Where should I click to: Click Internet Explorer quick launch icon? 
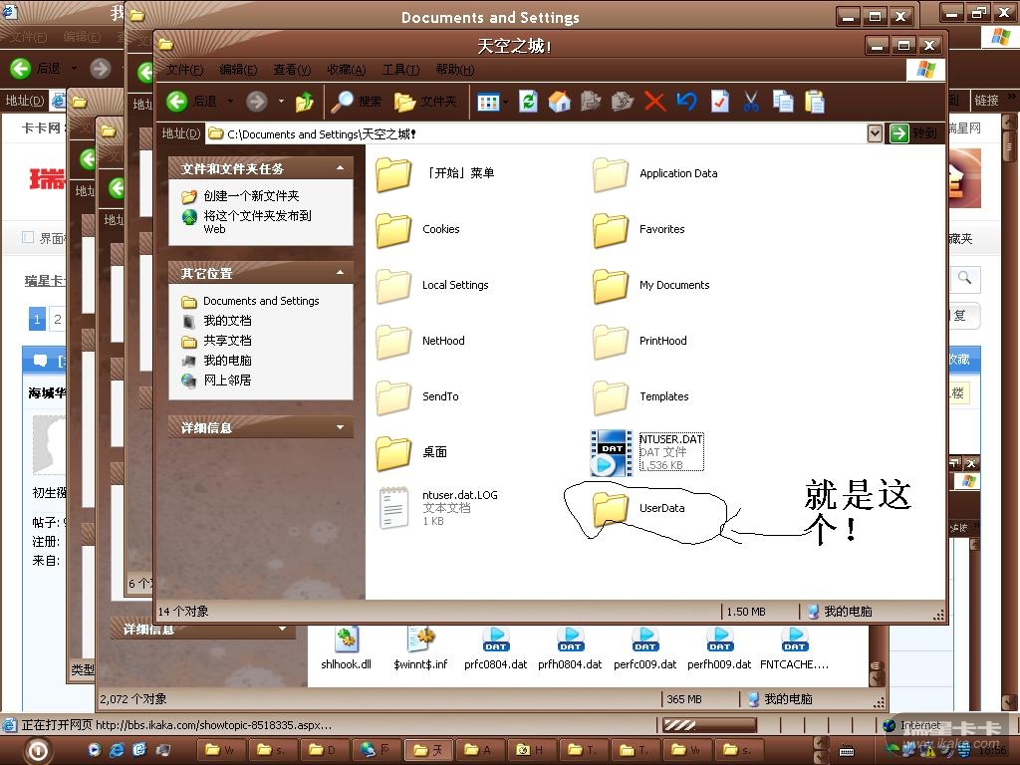point(118,750)
